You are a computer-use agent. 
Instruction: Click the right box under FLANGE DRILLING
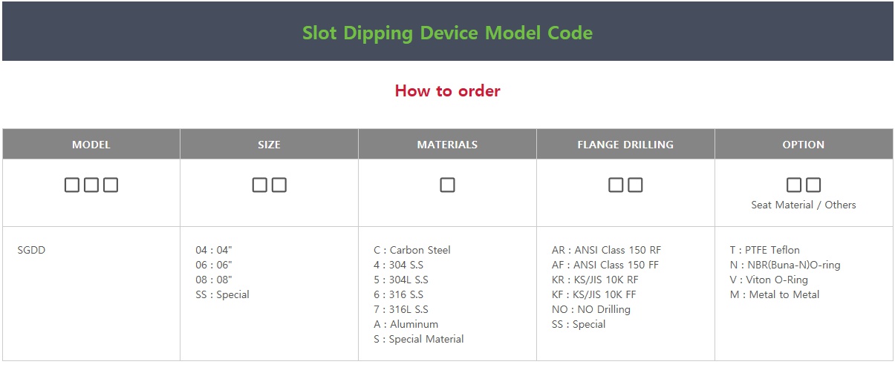[x=635, y=185]
